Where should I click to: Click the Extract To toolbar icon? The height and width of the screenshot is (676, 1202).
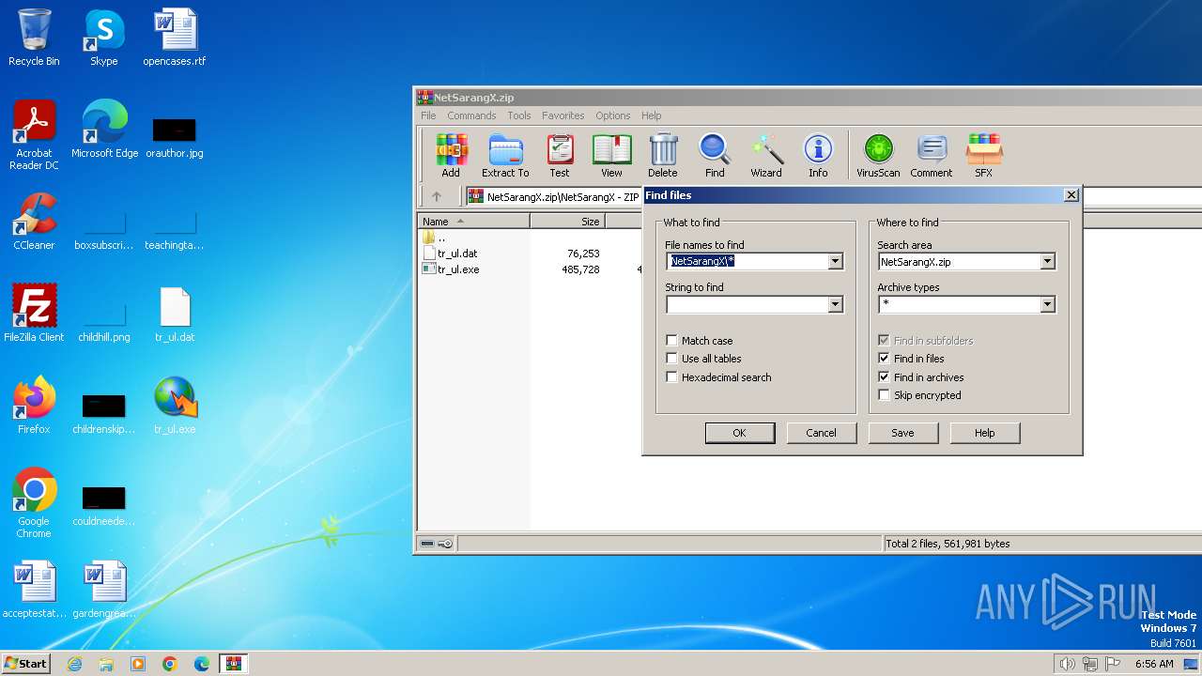point(505,155)
